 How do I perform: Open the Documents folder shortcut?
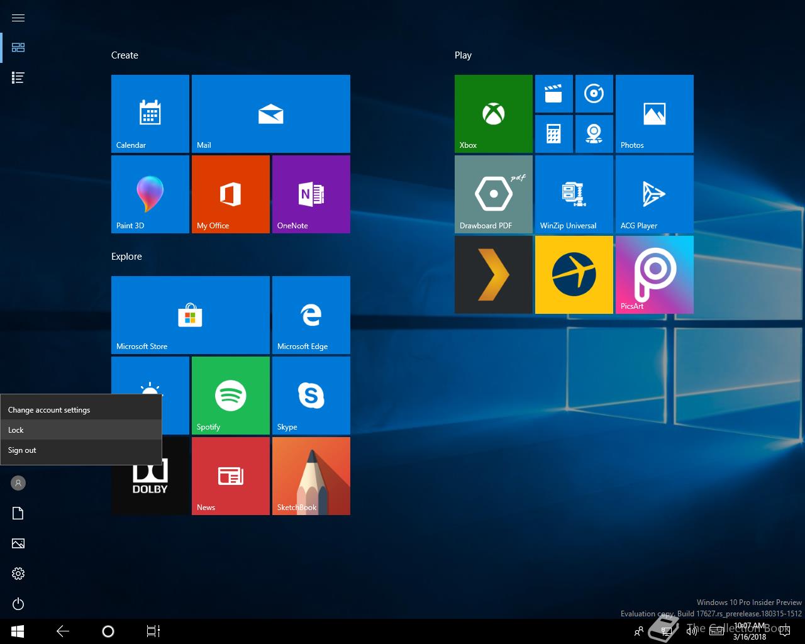(18, 513)
